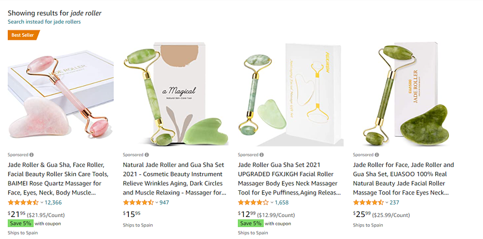Click the Save 5% coupon badge on $21.95 item
The height and width of the screenshot is (239, 483).
(x=20, y=224)
